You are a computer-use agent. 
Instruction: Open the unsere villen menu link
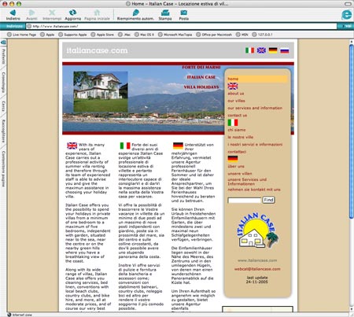(x=240, y=174)
